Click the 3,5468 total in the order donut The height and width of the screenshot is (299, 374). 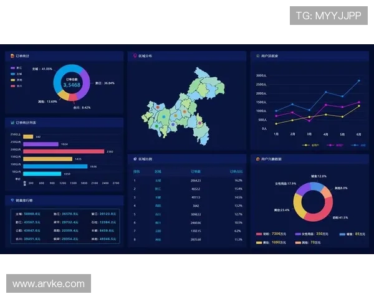pyautogui.click(x=71, y=85)
